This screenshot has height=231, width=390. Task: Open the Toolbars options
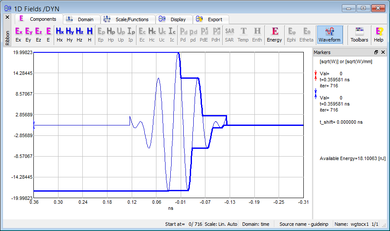point(359,34)
